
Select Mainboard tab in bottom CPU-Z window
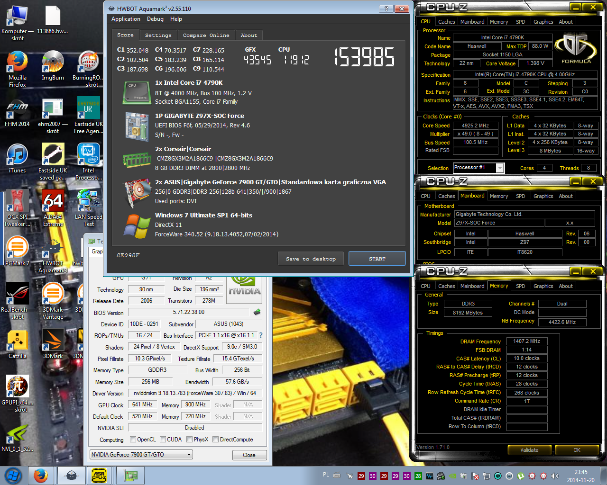tap(472, 286)
